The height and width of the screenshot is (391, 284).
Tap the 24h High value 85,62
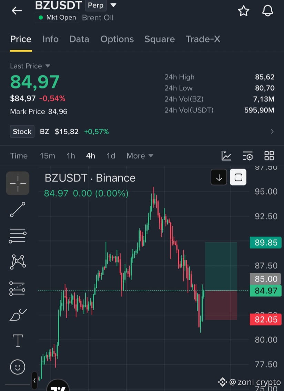265,77
